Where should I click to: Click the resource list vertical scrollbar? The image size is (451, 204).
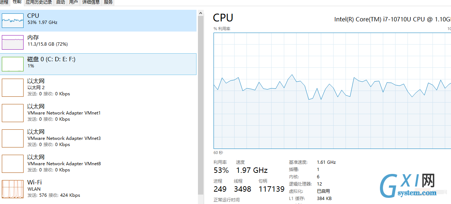pos(201,105)
